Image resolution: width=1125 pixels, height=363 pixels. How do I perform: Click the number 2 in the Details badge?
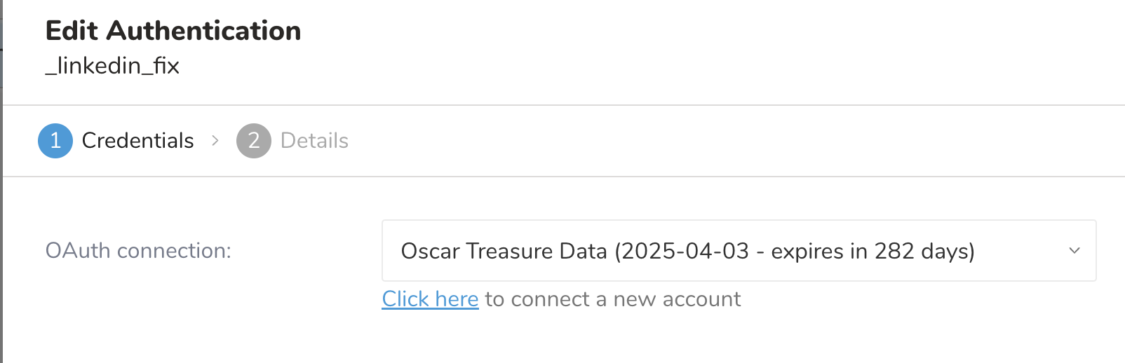pyautogui.click(x=254, y=141)
